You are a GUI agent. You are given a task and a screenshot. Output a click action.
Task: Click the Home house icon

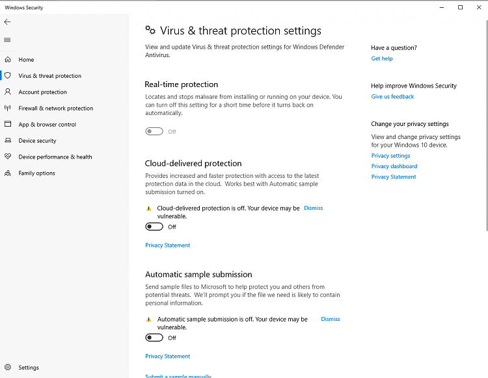(8, 59)
